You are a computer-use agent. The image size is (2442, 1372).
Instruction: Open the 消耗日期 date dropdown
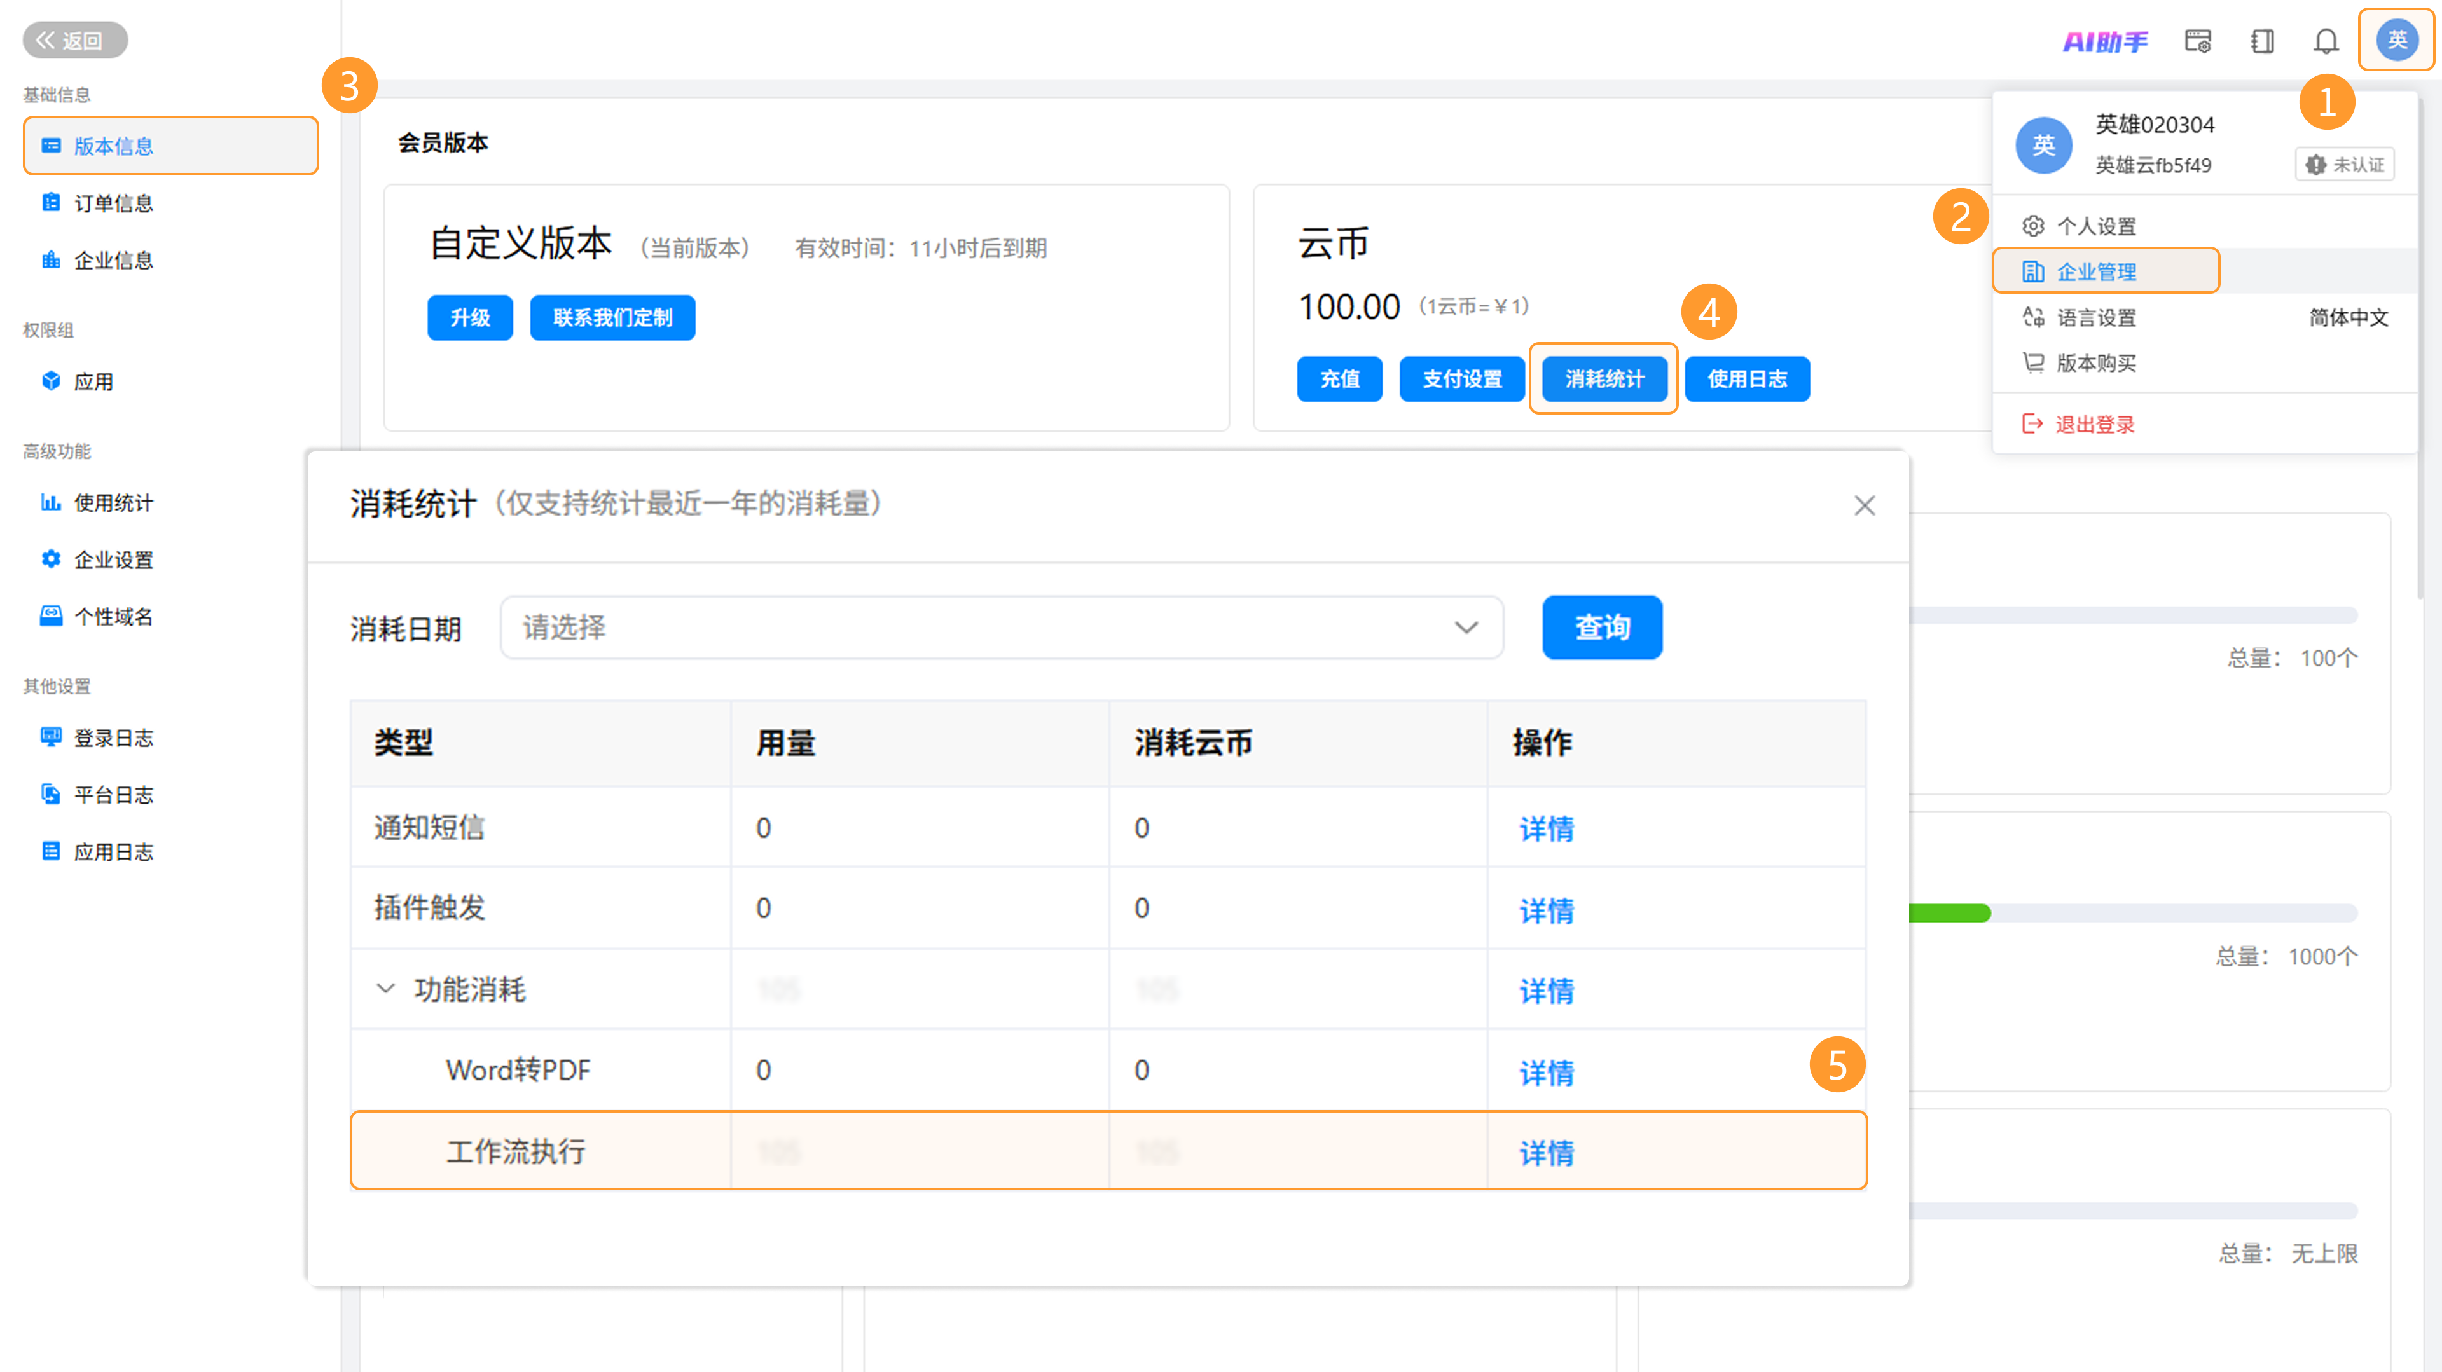tap(1001, 628)
